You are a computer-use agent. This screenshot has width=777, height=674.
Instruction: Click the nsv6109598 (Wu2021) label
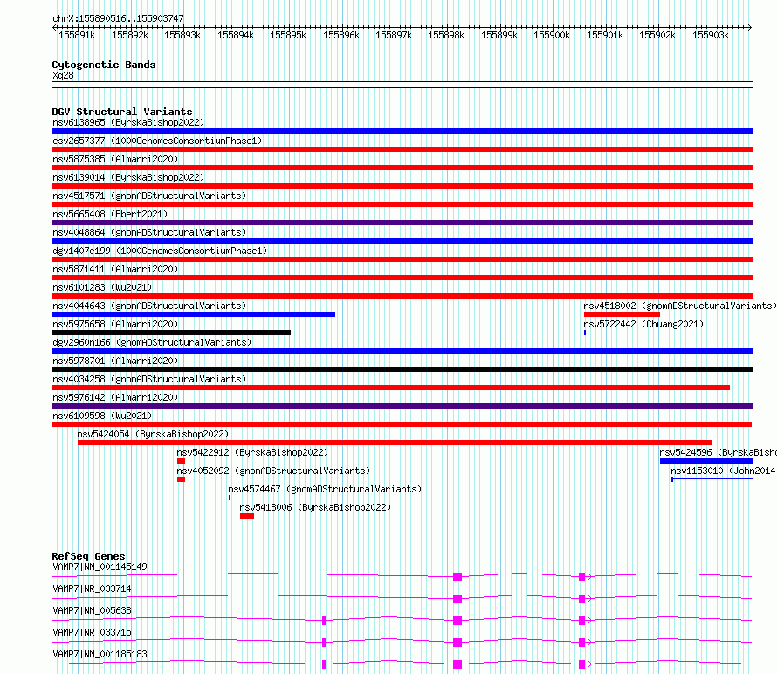point(102,416)
